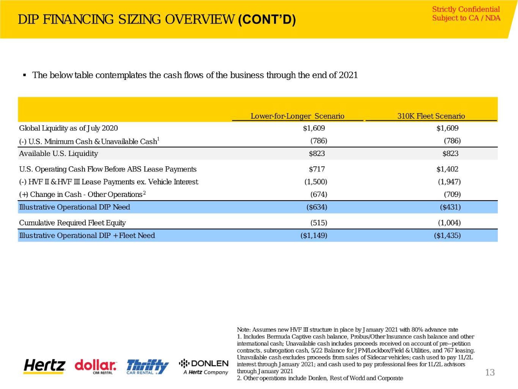Screen dimensions: 518x389
Task: Click the ($1,435) total need value
Action: coord(447,236)
